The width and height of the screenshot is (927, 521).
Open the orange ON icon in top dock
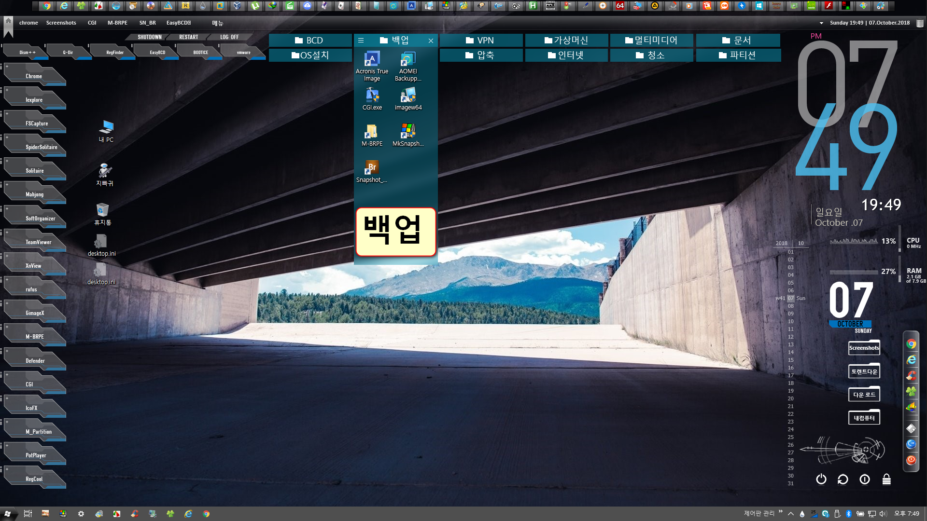coord(724,6)
